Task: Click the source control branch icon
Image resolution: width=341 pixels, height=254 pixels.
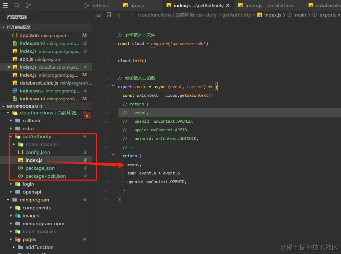Action: 28,5
